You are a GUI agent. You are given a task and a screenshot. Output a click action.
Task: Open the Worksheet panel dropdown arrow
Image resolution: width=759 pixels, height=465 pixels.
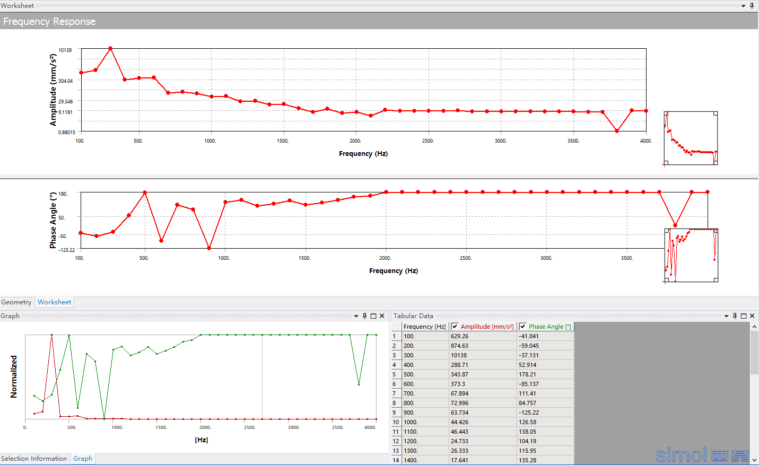(743, 6)
